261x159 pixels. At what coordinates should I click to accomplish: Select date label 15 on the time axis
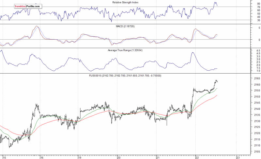tap(3, 157)
